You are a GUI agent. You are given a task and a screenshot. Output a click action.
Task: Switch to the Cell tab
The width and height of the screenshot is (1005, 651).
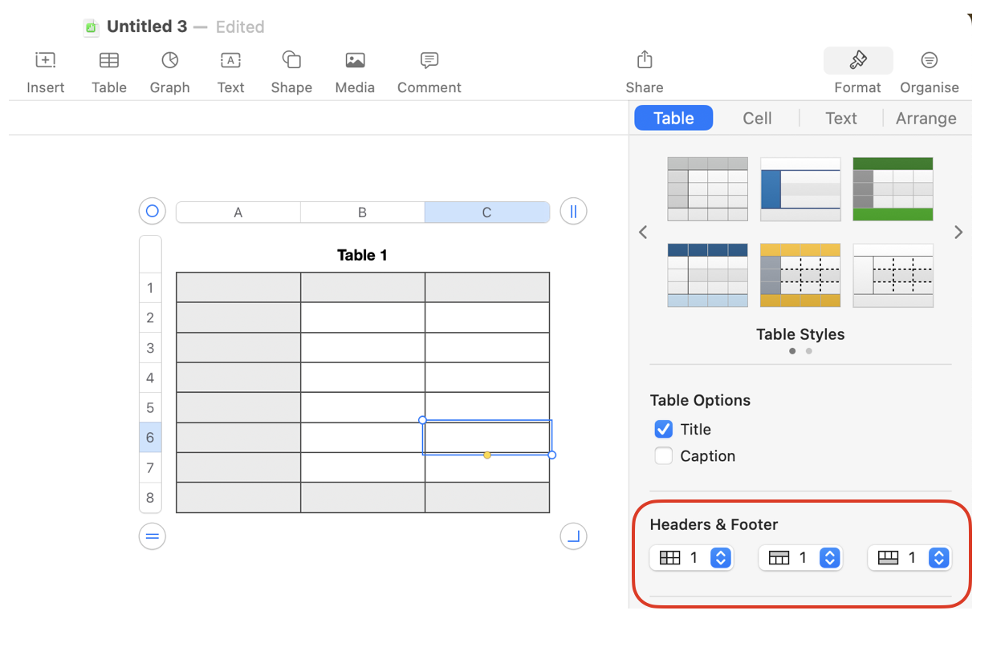point(757,119)
